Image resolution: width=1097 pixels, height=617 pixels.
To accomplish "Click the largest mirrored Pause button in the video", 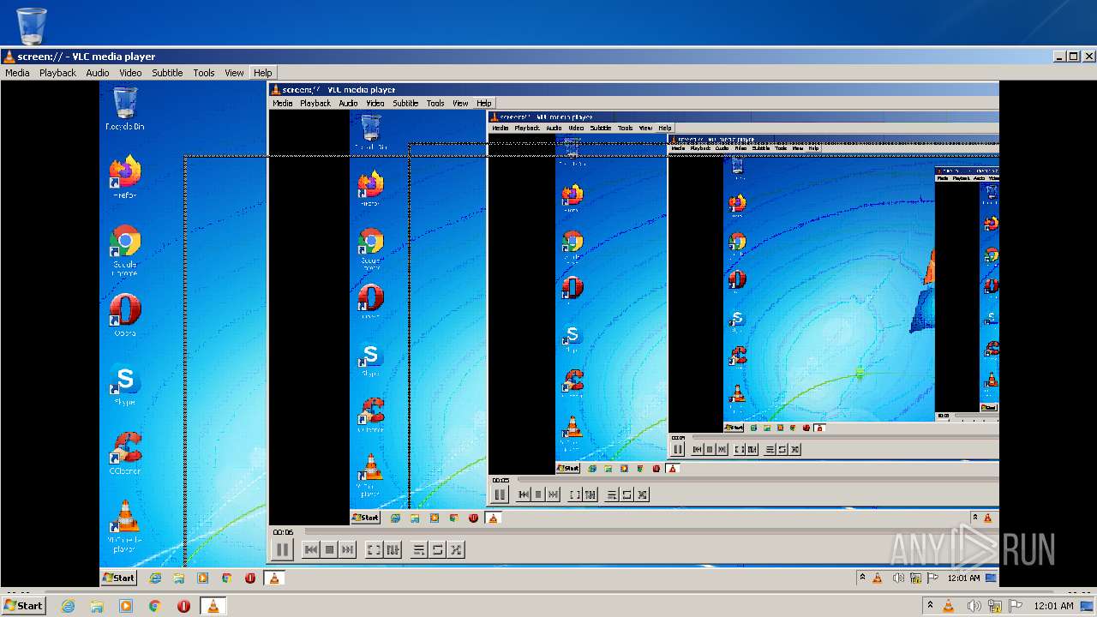I will [282, 550].
